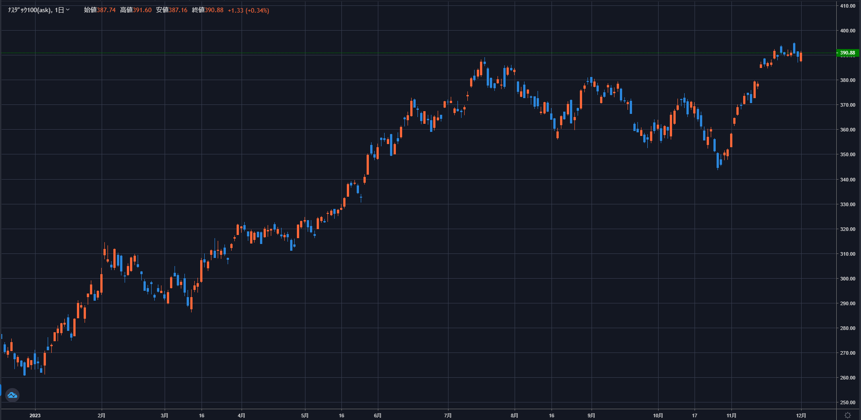Click the green 390.88 current price tag
The width and height of the screenshot is (861, 420).
[x=848, y=53]
